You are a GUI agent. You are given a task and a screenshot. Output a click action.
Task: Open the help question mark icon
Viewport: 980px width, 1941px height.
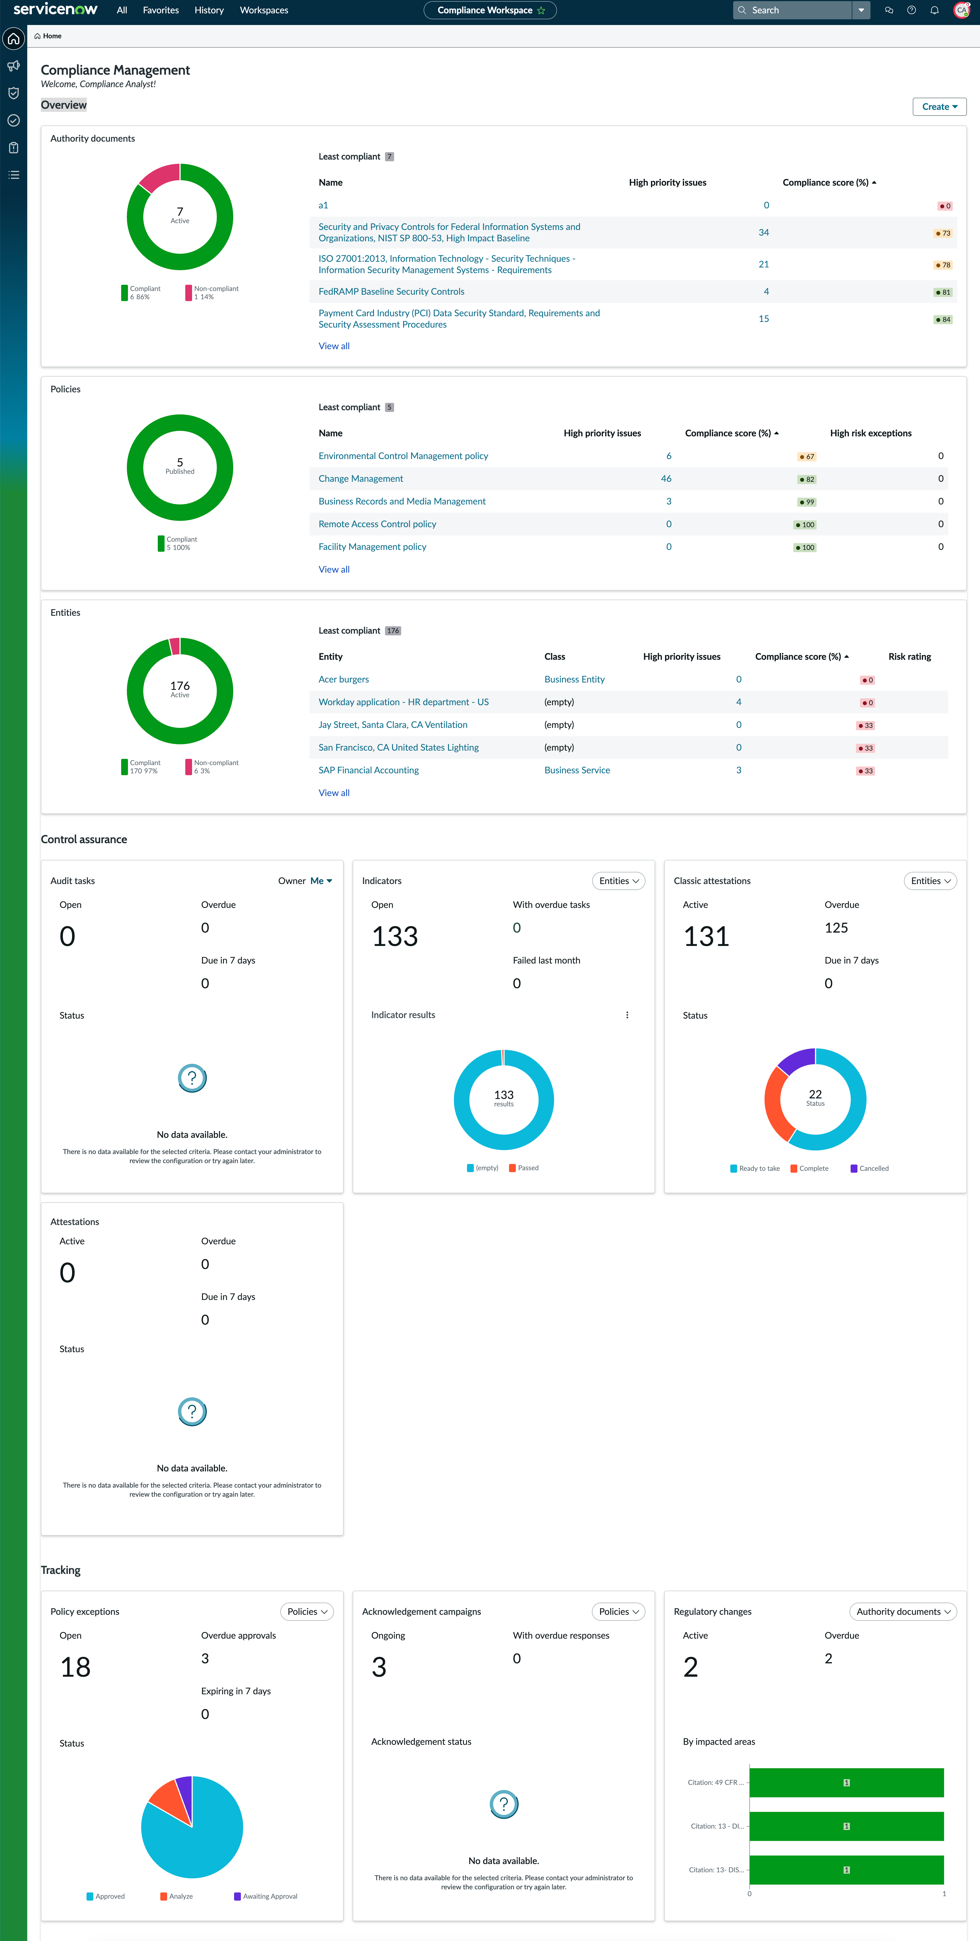tap(911, 11)
